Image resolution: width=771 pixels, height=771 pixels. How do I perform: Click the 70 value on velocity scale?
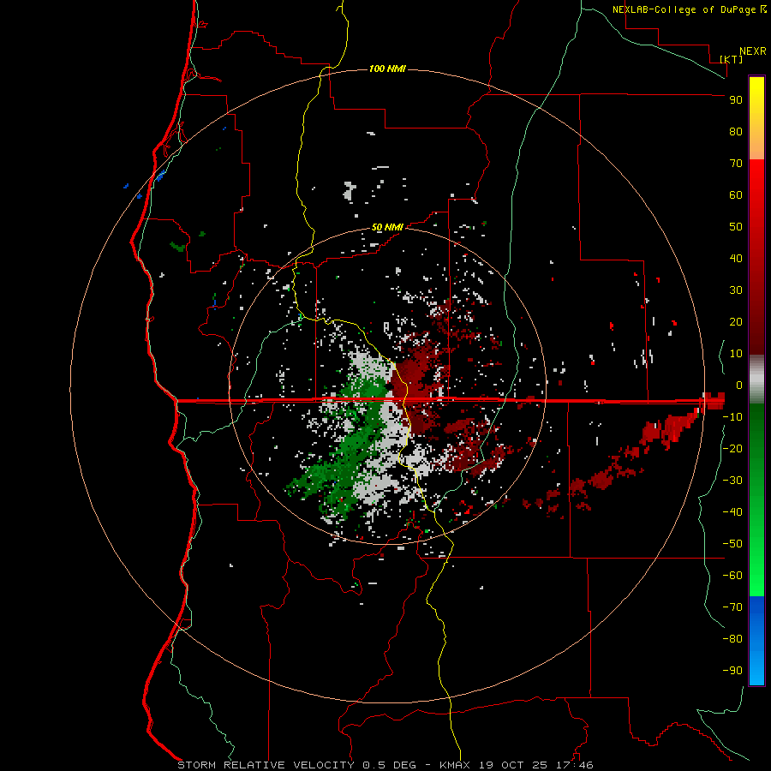(x=736, y=164)
